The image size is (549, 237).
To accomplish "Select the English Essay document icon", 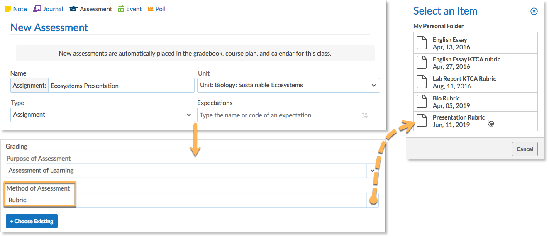I will click(422, 43).
